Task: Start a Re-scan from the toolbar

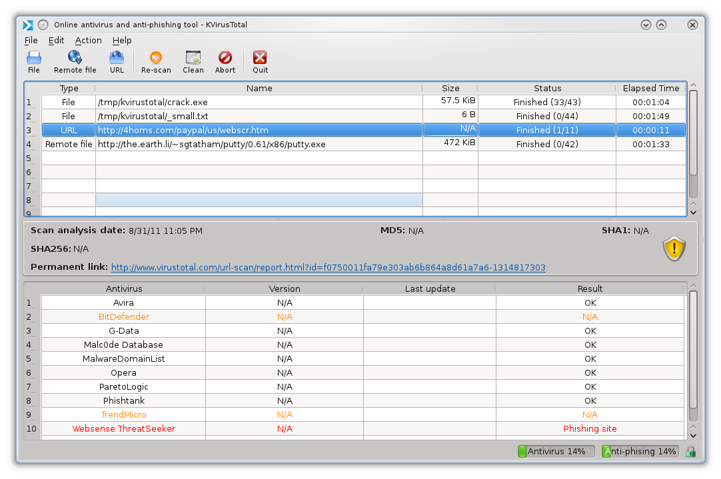Action: pos(156,62)
